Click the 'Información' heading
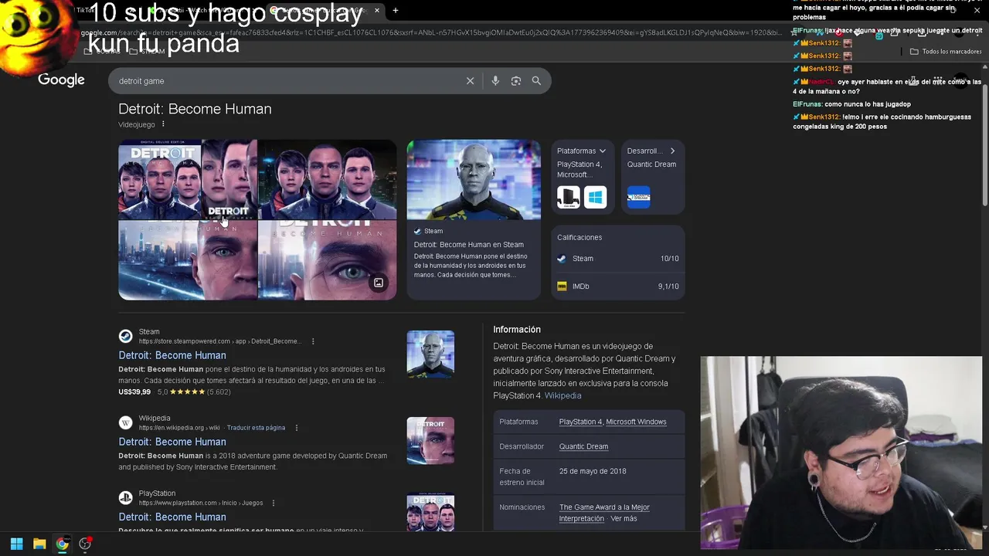The width and height of the screenshot is (989, 556). click(x=517, y=330)
